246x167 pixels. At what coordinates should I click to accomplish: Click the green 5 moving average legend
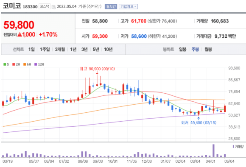6,64
